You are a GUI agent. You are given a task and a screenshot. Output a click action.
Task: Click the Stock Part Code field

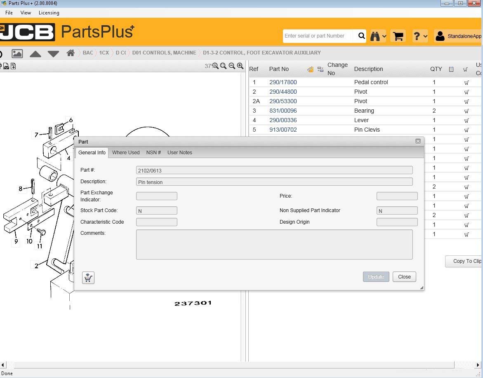coord(156,211)
